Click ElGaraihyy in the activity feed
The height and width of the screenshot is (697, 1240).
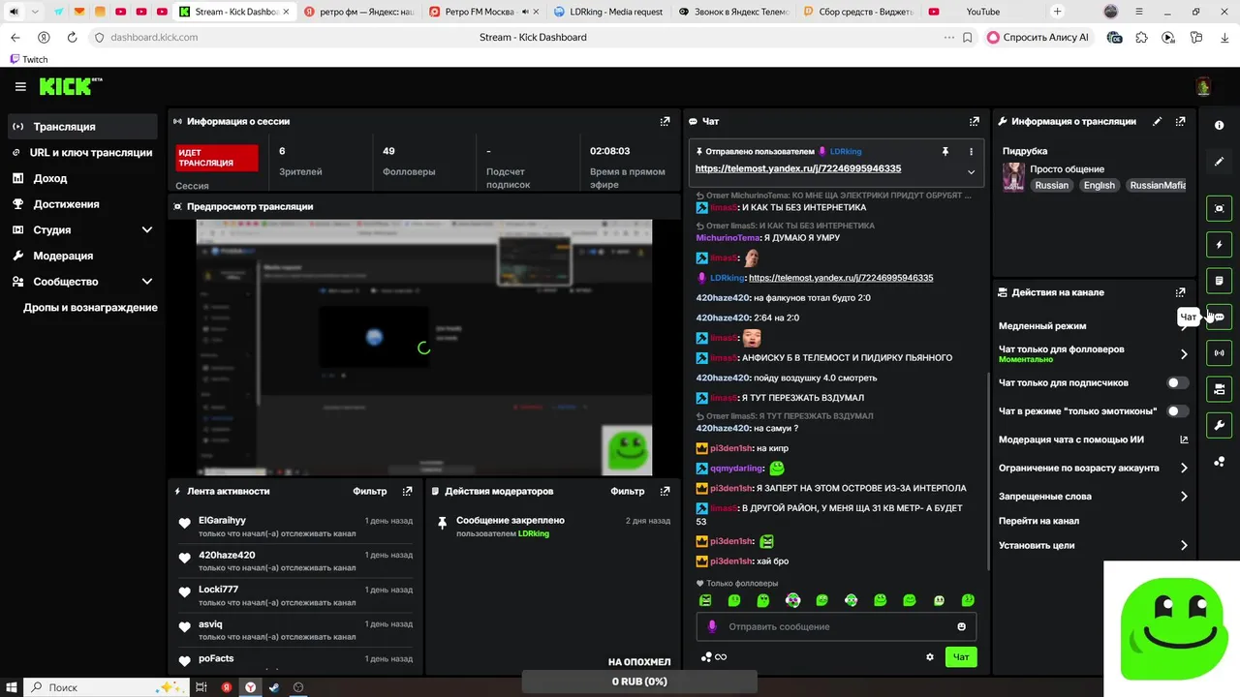tap(222, 521)
